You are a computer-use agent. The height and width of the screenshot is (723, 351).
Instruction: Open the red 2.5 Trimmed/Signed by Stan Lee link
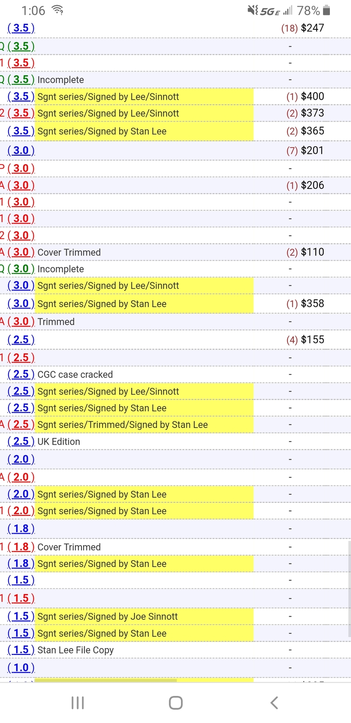(21, 424)
